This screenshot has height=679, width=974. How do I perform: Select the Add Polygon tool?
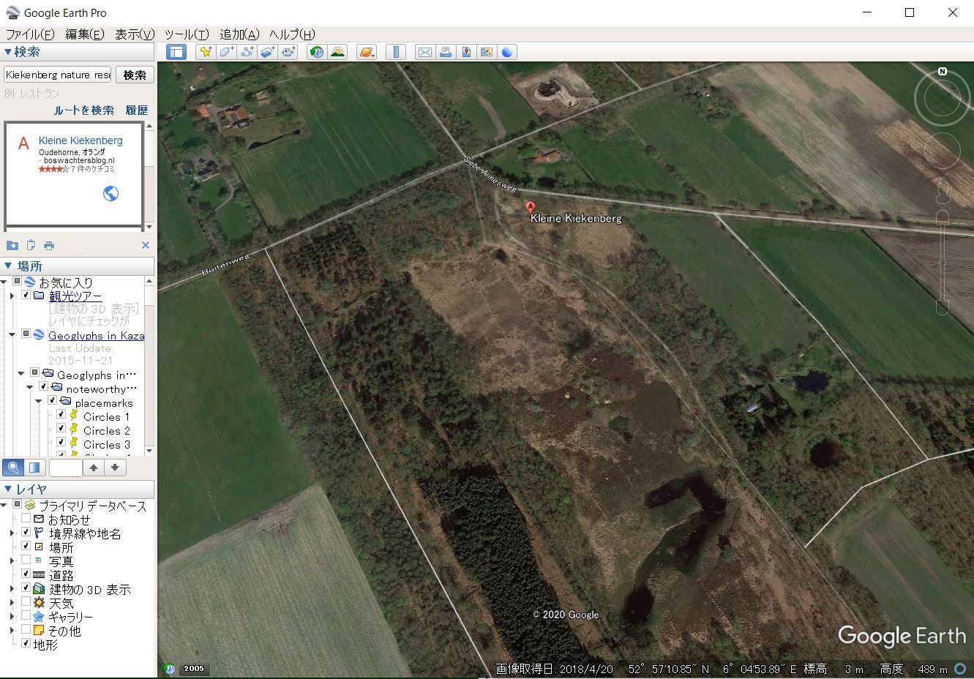click(226, 52)
